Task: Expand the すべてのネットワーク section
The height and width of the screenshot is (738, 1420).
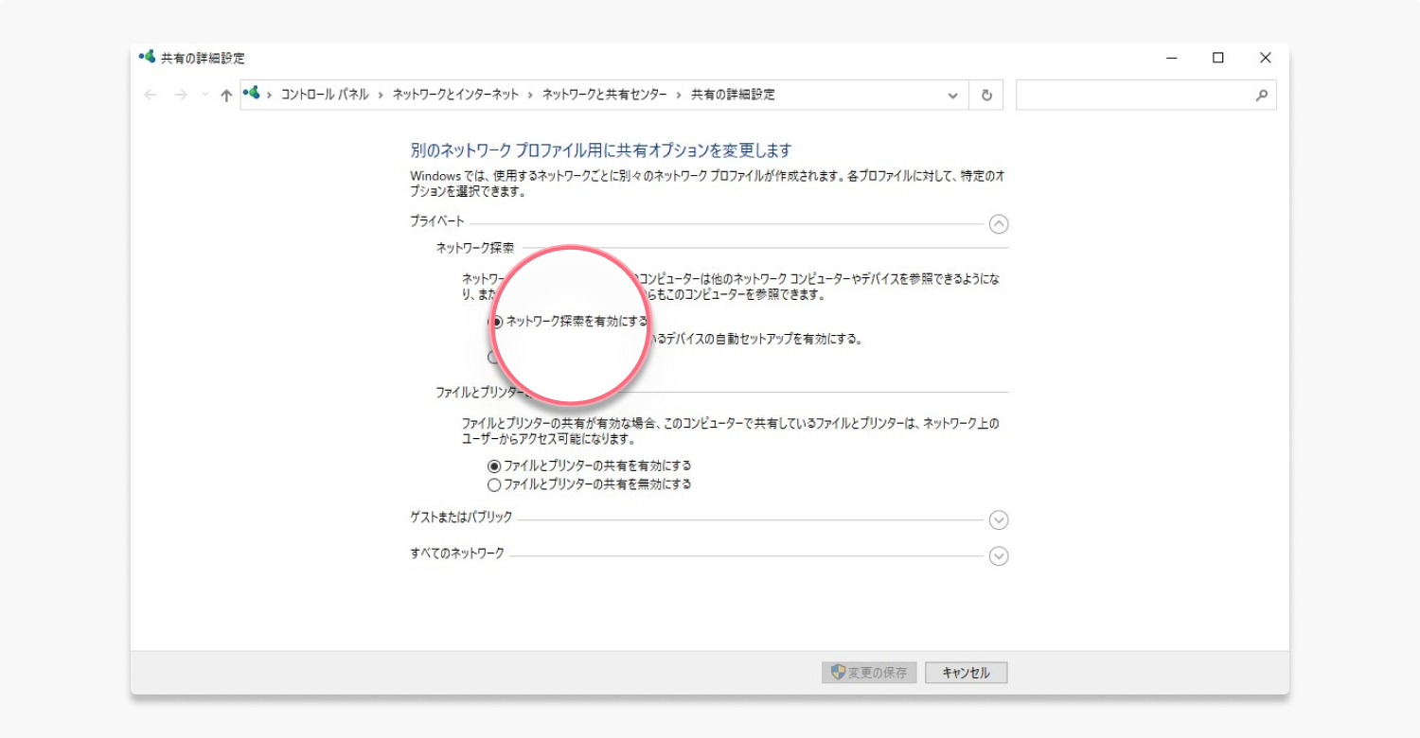Action: tap(999, 556)
